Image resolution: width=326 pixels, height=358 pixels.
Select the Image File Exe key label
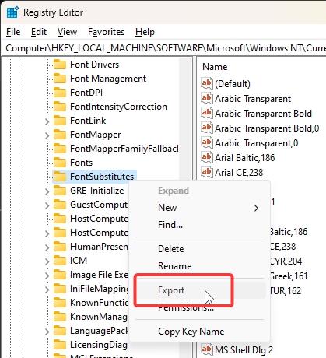(x=99, y=275)
